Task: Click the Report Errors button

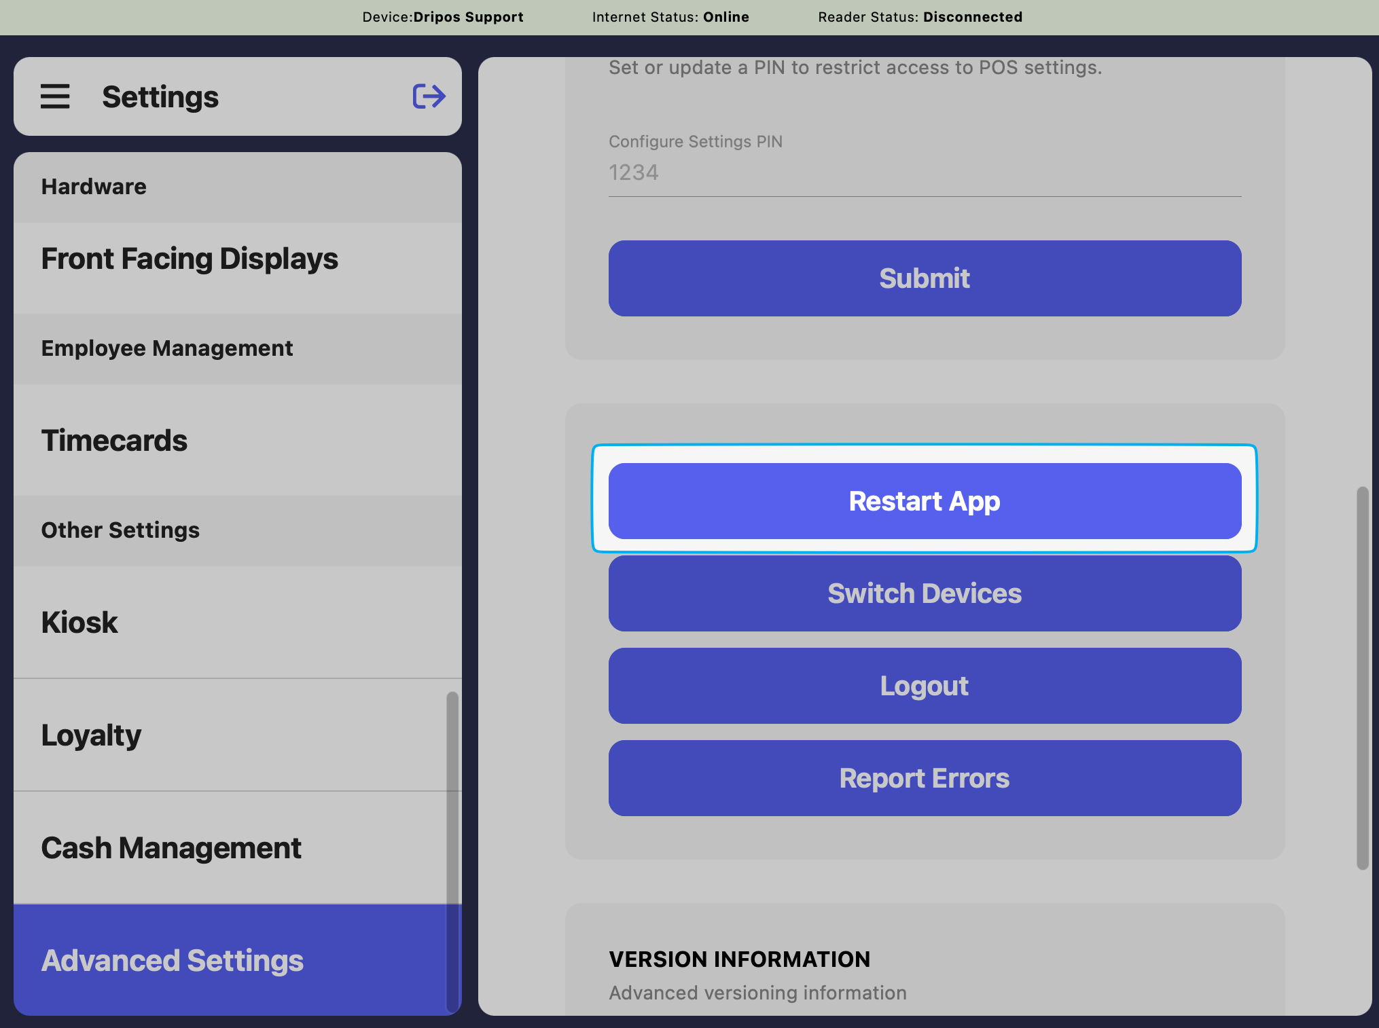Action: pos(925,778)
